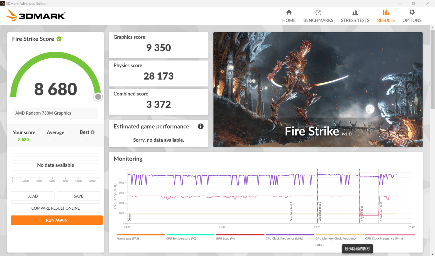The height and width of the screenshot is (256, 435).
Task: Open the HOME section
Action: click(289, 16)
